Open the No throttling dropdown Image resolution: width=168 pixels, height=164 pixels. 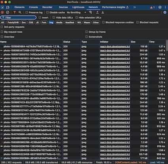pyautogui.click(x=76, y=13)
